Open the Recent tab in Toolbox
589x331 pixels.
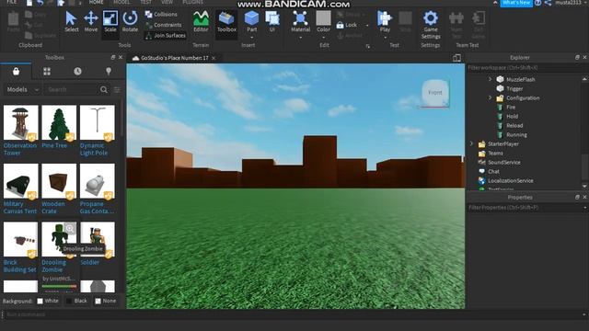(x=77, y=72)
